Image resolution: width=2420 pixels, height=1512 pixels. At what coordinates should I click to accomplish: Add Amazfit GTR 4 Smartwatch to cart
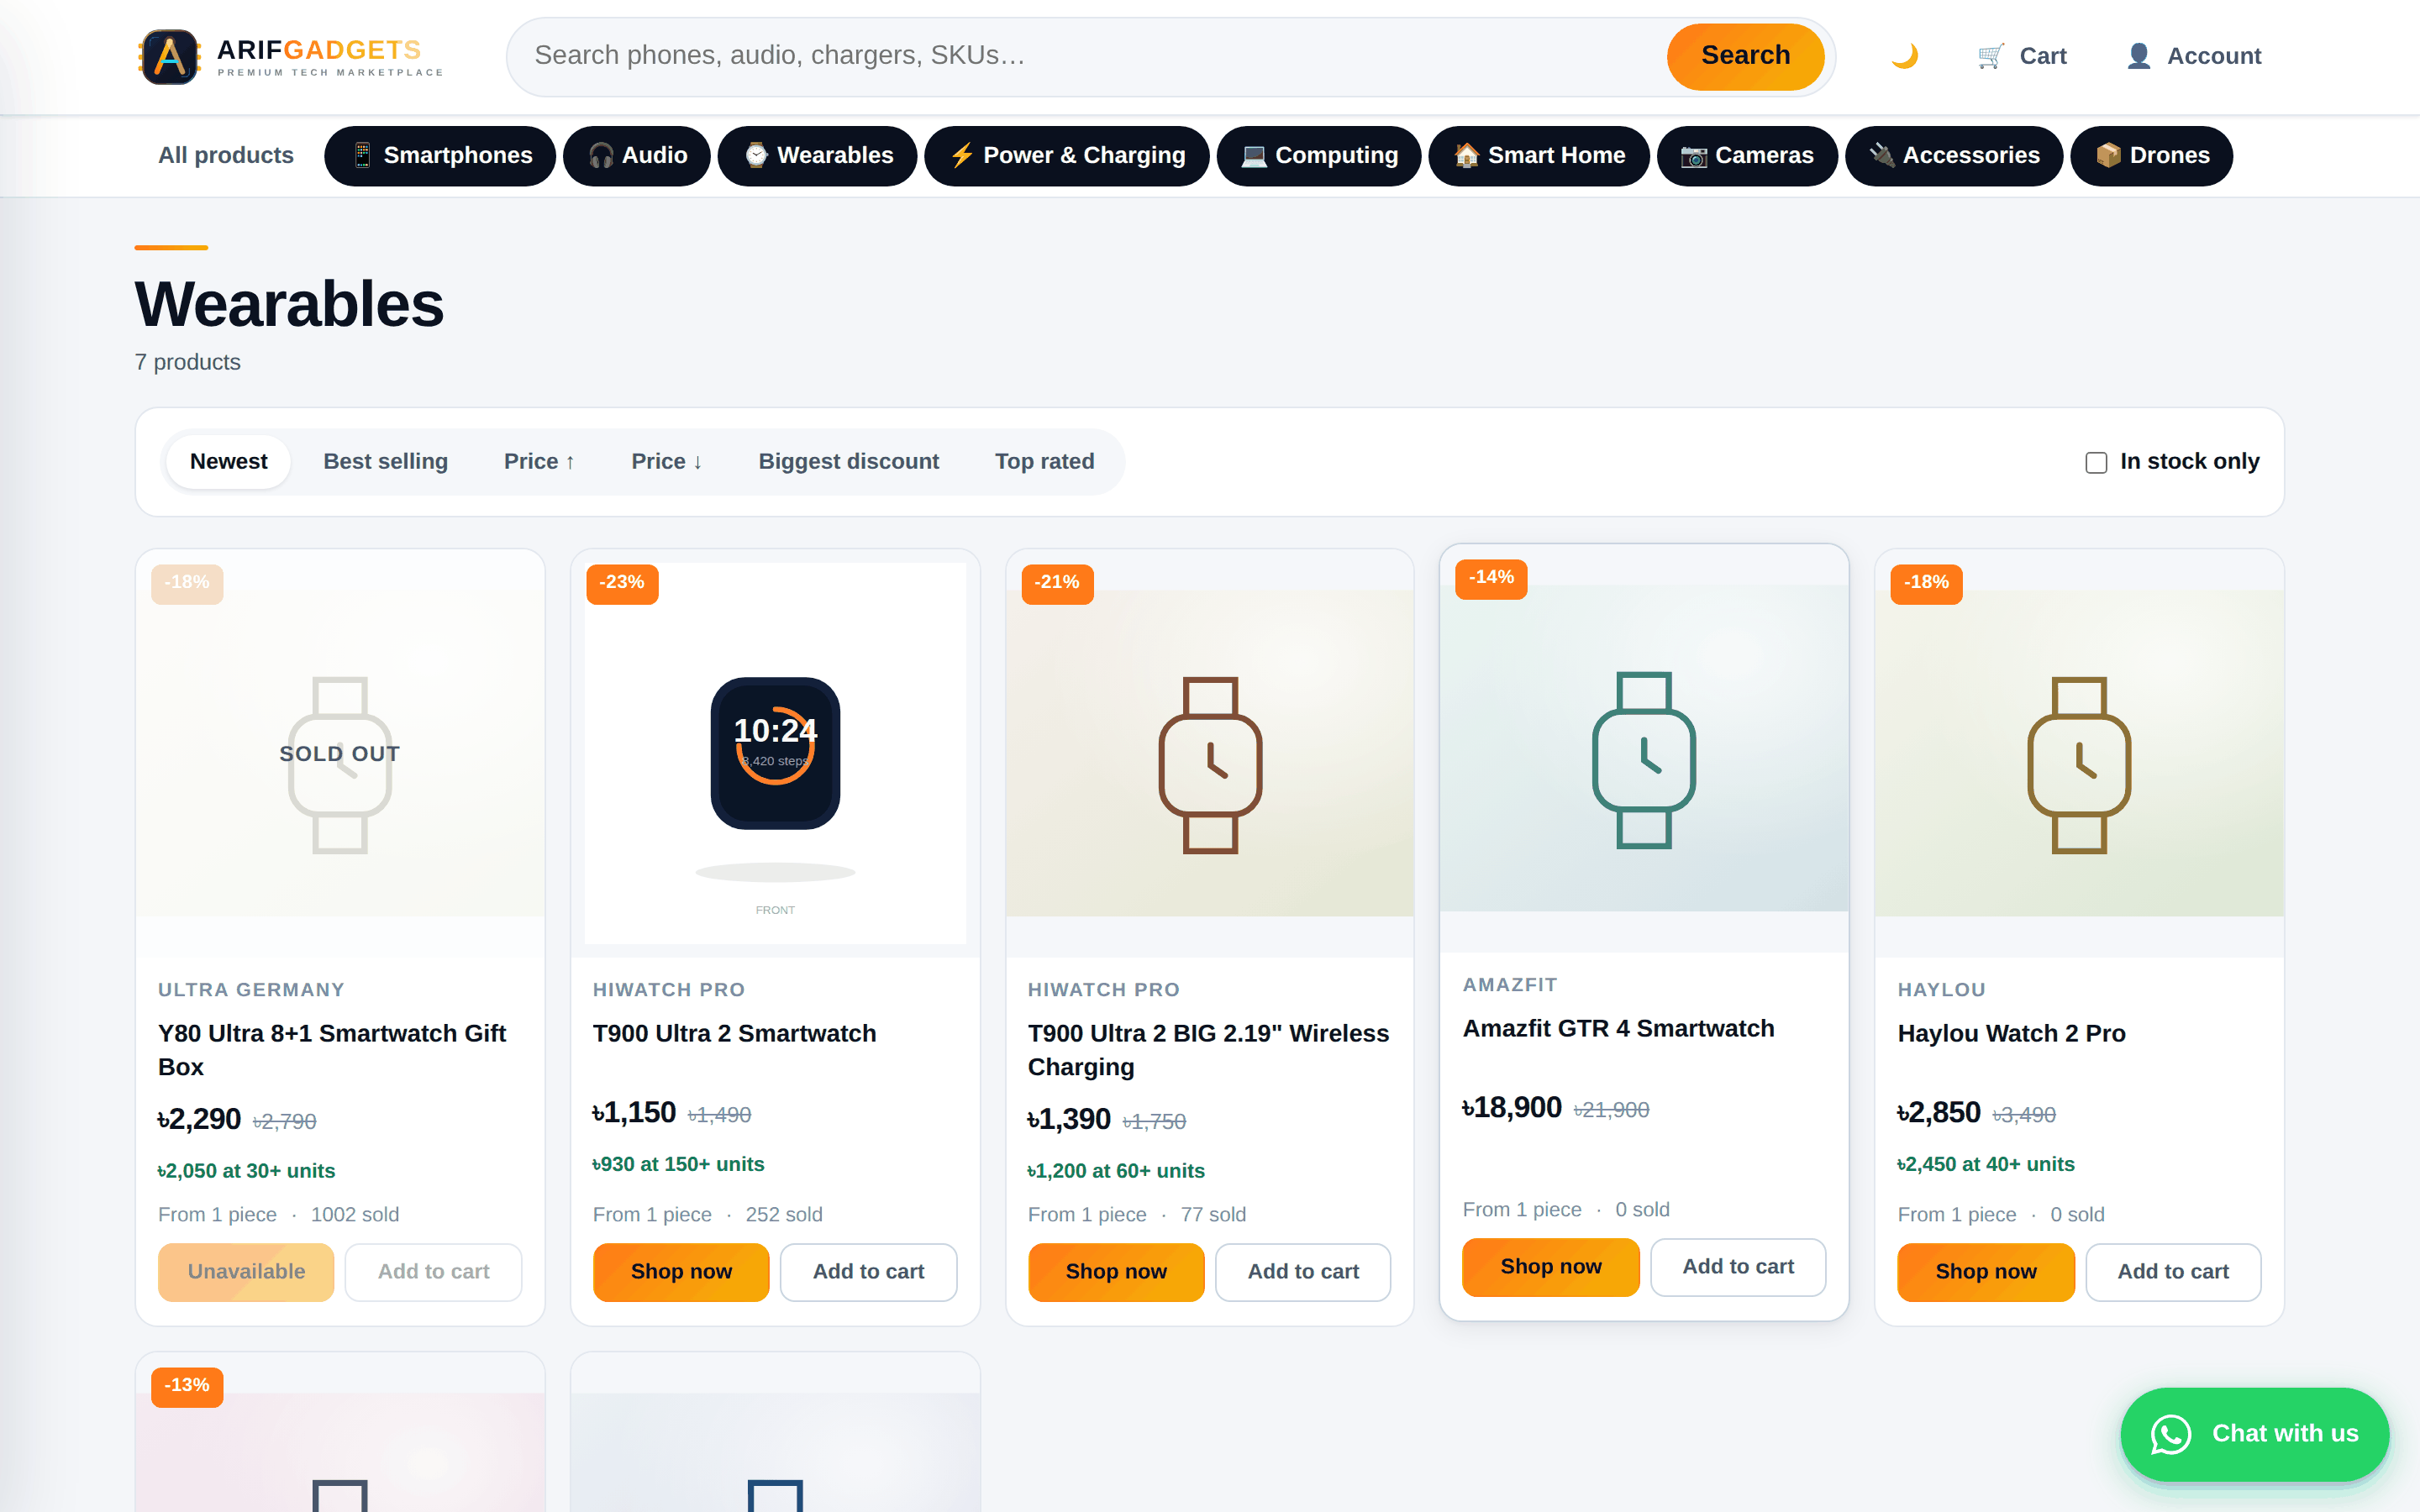coord(1738,1267)
